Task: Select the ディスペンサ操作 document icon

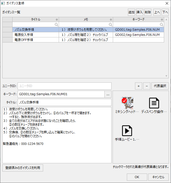Action: (x=154, y=103)
